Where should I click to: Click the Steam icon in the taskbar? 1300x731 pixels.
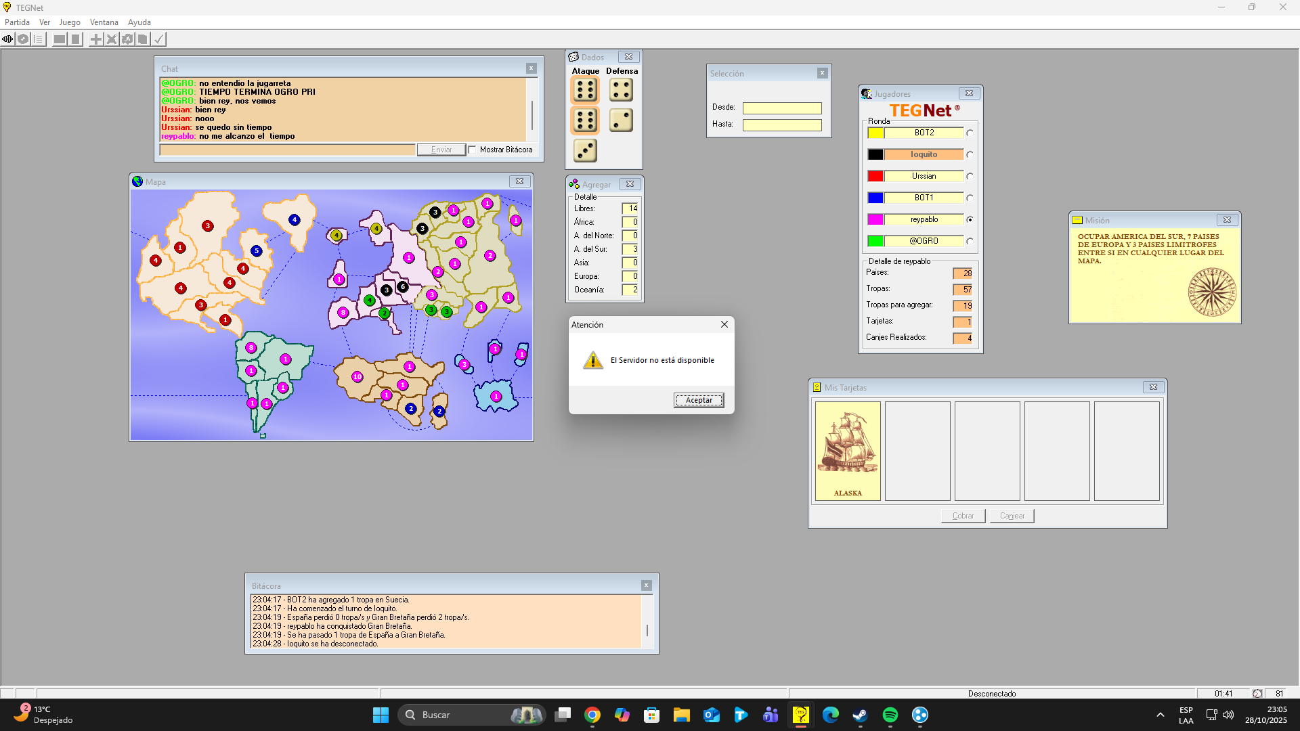coord(860,715)
